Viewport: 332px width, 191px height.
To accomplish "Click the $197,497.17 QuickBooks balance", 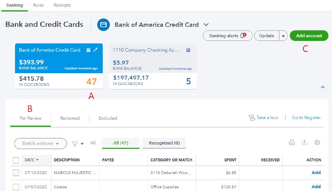I will click(x=131, y=78).
